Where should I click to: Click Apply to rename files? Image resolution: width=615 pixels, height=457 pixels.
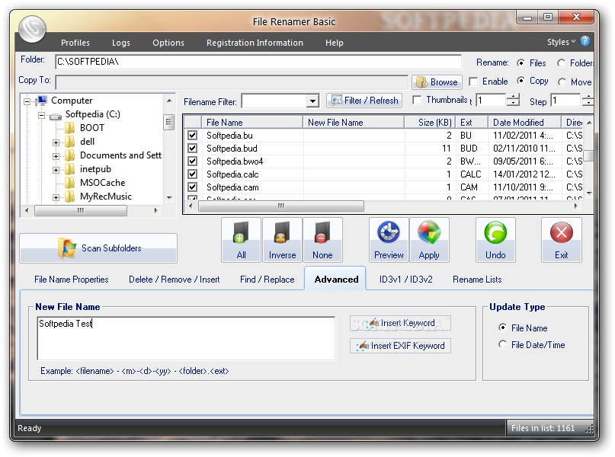(429, 239)
